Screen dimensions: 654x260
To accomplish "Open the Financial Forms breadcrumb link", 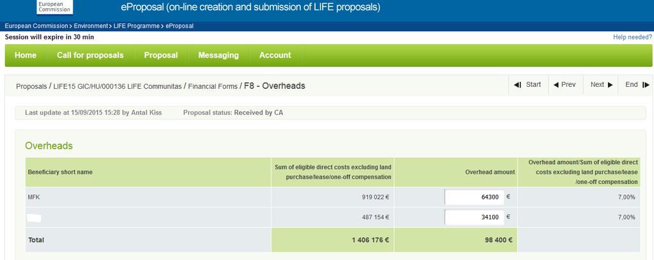I will tap(213, 86).
